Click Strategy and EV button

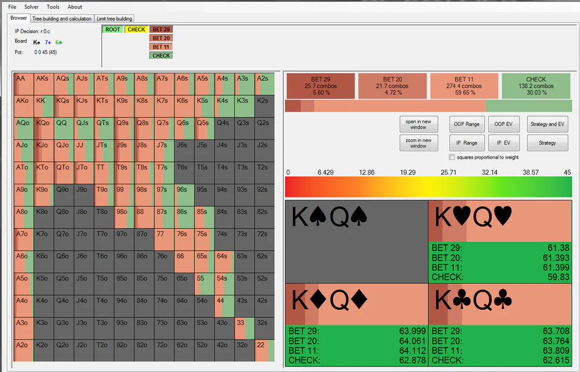[x=547, y=124]
